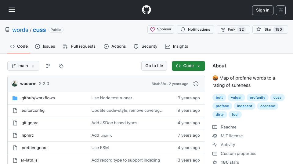This screenshot has width=293, height=164.
Task: Star the cuss repository
Action: click(270, 29)
